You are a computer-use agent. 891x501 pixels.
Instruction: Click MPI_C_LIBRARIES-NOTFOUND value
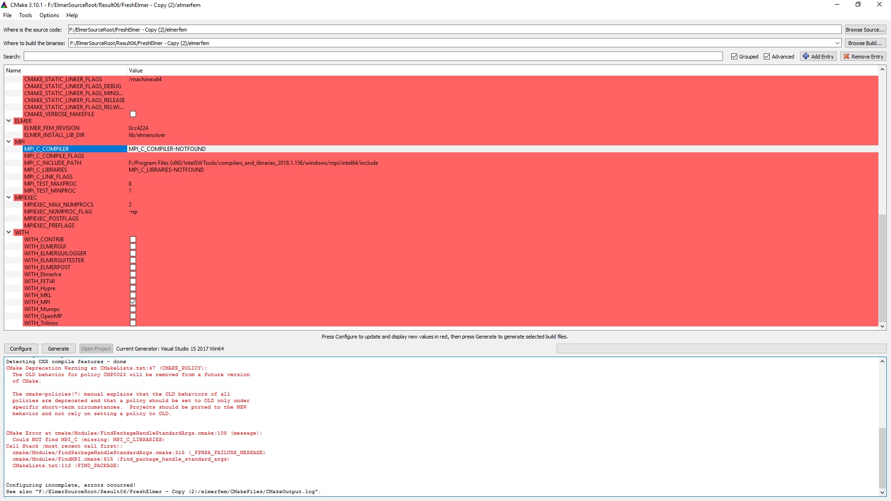point(166,169)
